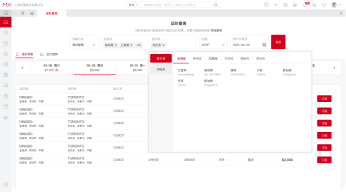Open the book icon in left sidebar
Viewport: 346px width, 192px height.
click(x=5, y=106)
